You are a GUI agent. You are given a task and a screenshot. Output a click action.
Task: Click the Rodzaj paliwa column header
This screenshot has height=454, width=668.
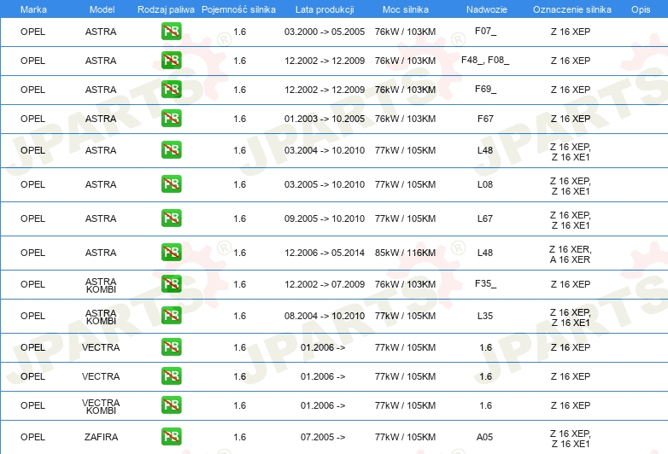click(x=166, y=9)
